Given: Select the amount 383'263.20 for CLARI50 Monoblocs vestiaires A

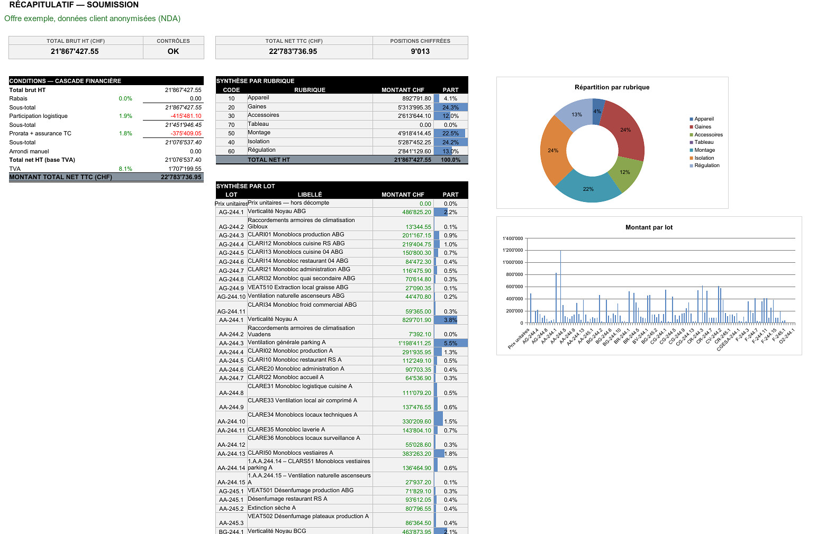Looking at the screenshot, I should [416, 454].
